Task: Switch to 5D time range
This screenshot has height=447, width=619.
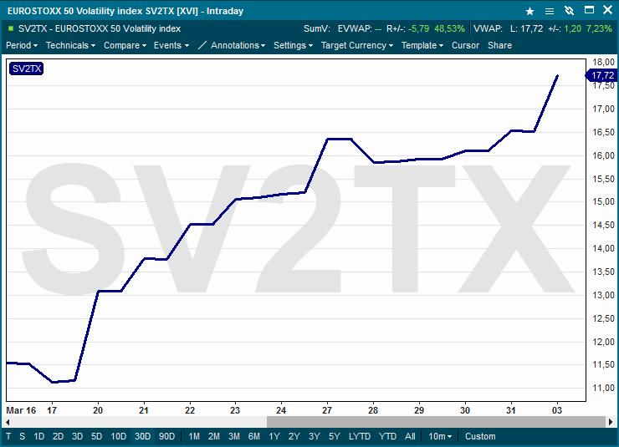Action: click(x=97, y=436)
